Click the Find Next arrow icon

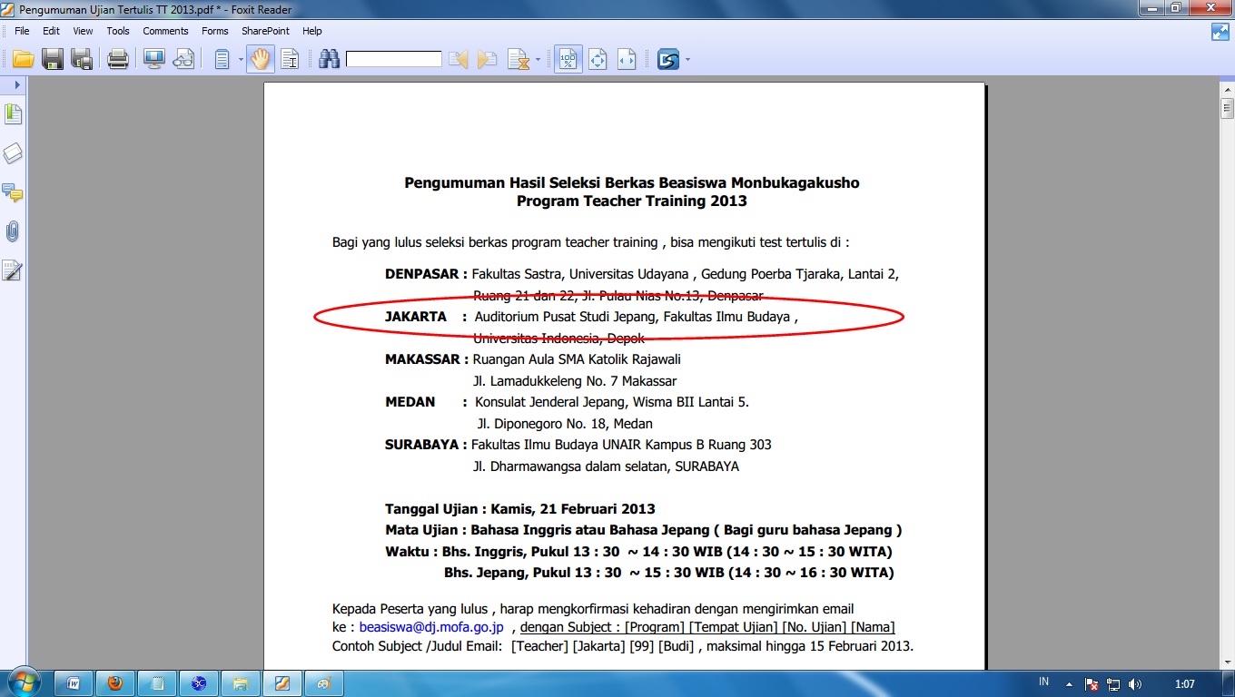coord(488,60)
